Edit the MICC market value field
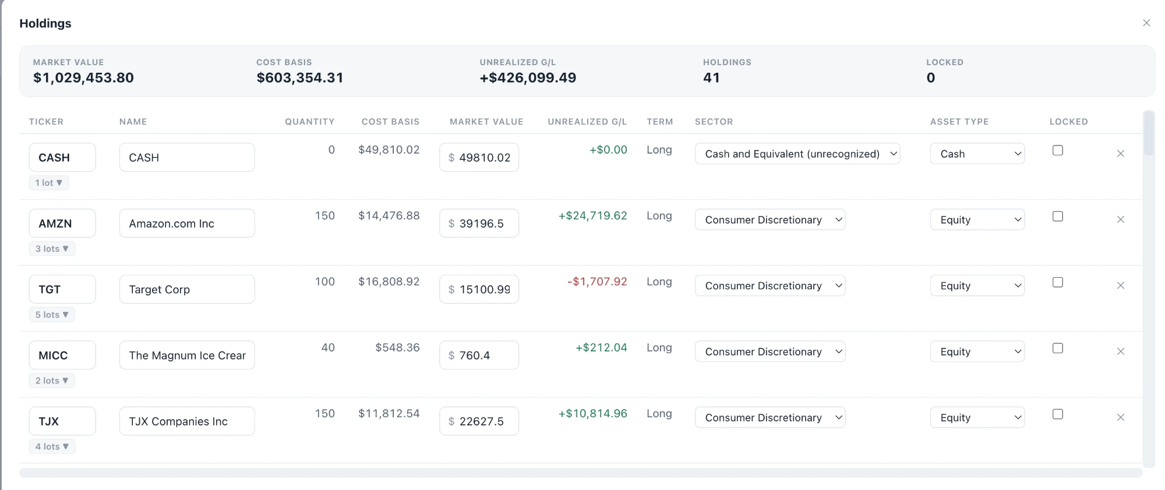 coord(479,355)
